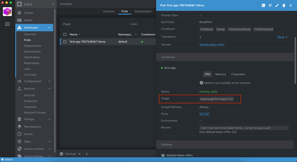The image size is (297, 162).
Task: Open a pod shell with the terminal icon
Action: tap(263, 5)
